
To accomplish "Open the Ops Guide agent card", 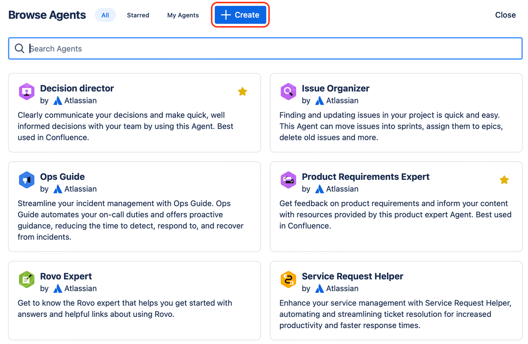I will point(134,206).
